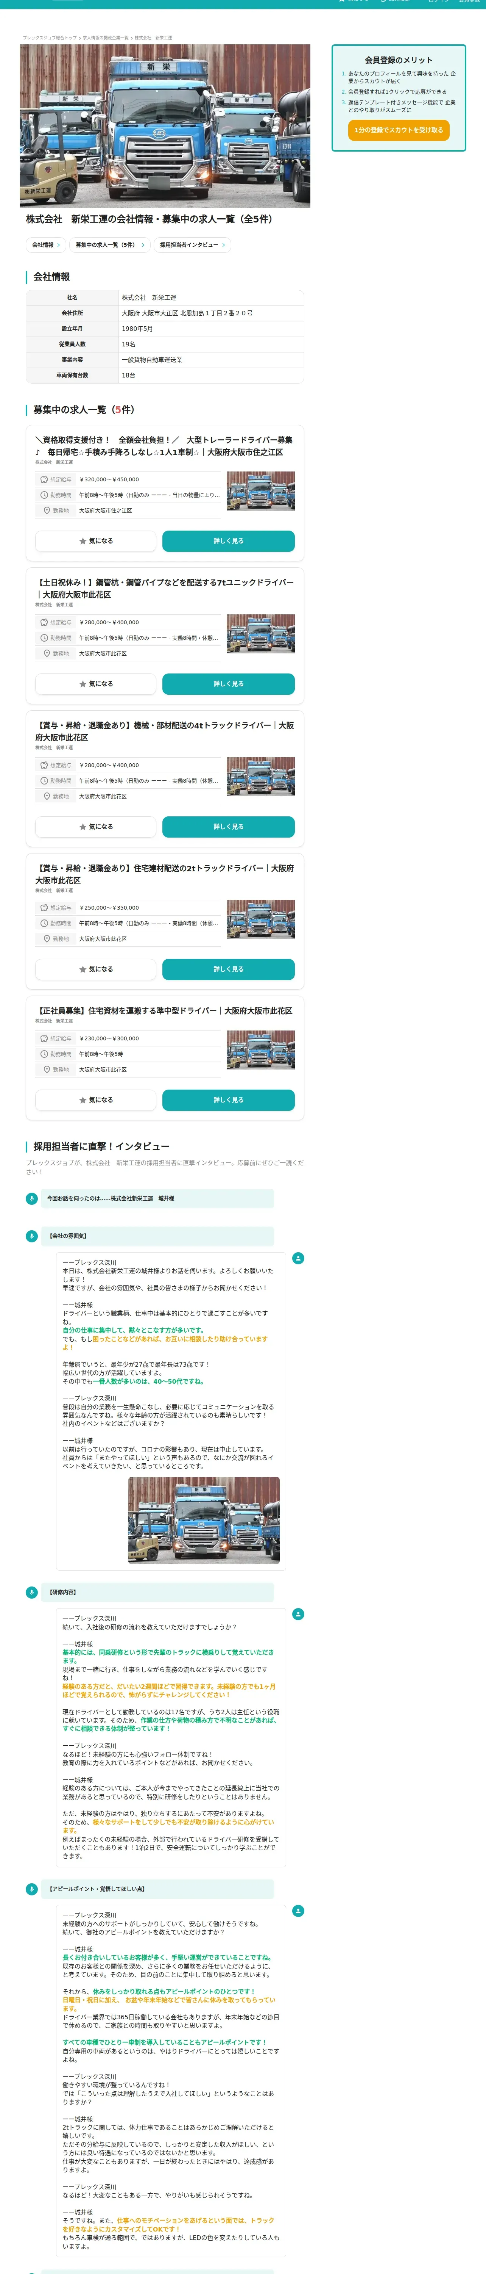Image resolution: width=486 pixels, height=2274 pixels.
Task: Click truck photo inside 会社の雰囲気 interview
Action: (204, 1520)
